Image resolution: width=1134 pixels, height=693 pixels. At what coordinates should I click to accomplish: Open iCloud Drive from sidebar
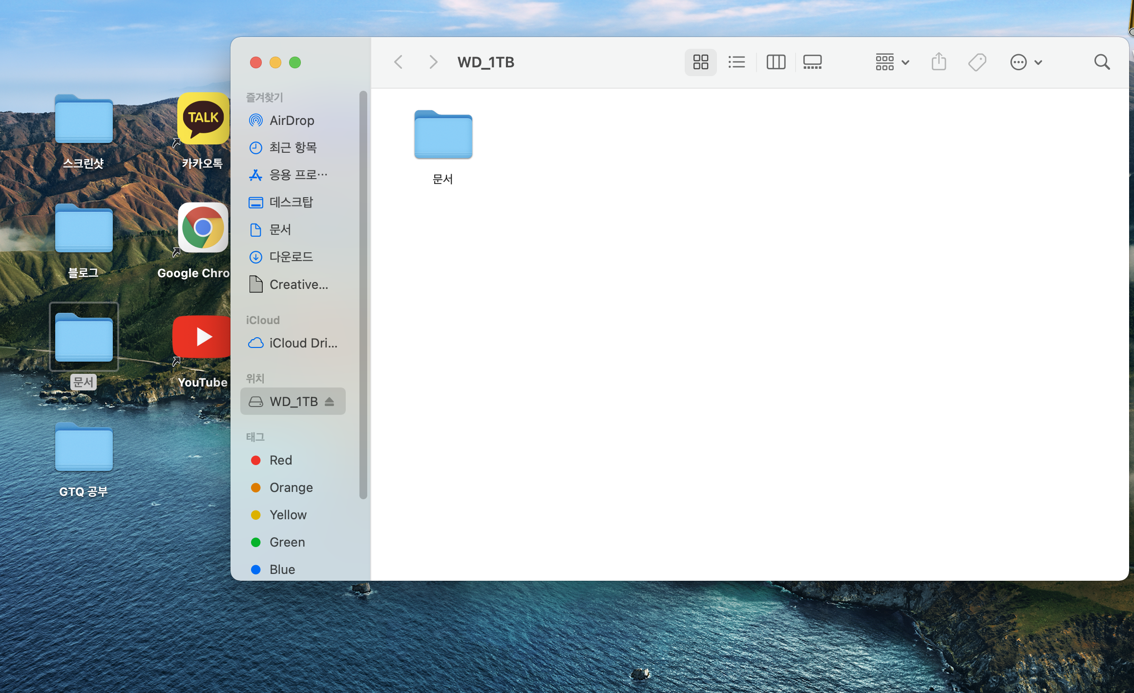[303, 343]
